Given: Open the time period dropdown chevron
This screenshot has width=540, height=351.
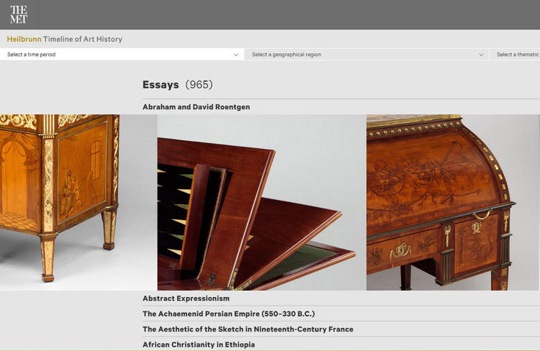Looking at the screenshot, I should pos(236,55).
